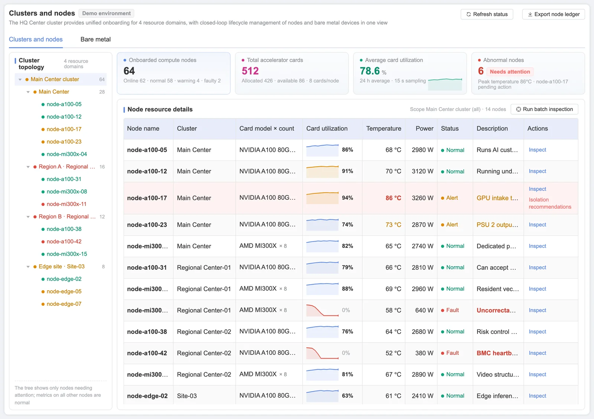Click Inspect for node-a100-42
This screenshot has height=419, width=594.
[x=537, y=353]
